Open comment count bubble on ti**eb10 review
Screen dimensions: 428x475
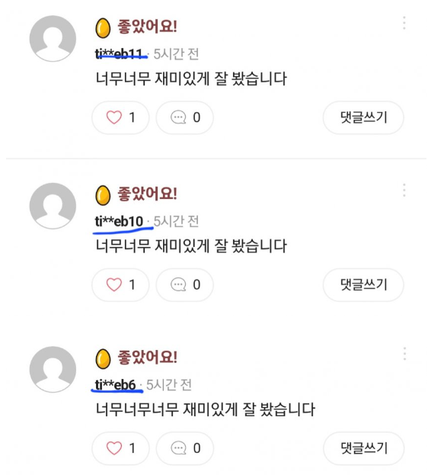coord(184,284)
